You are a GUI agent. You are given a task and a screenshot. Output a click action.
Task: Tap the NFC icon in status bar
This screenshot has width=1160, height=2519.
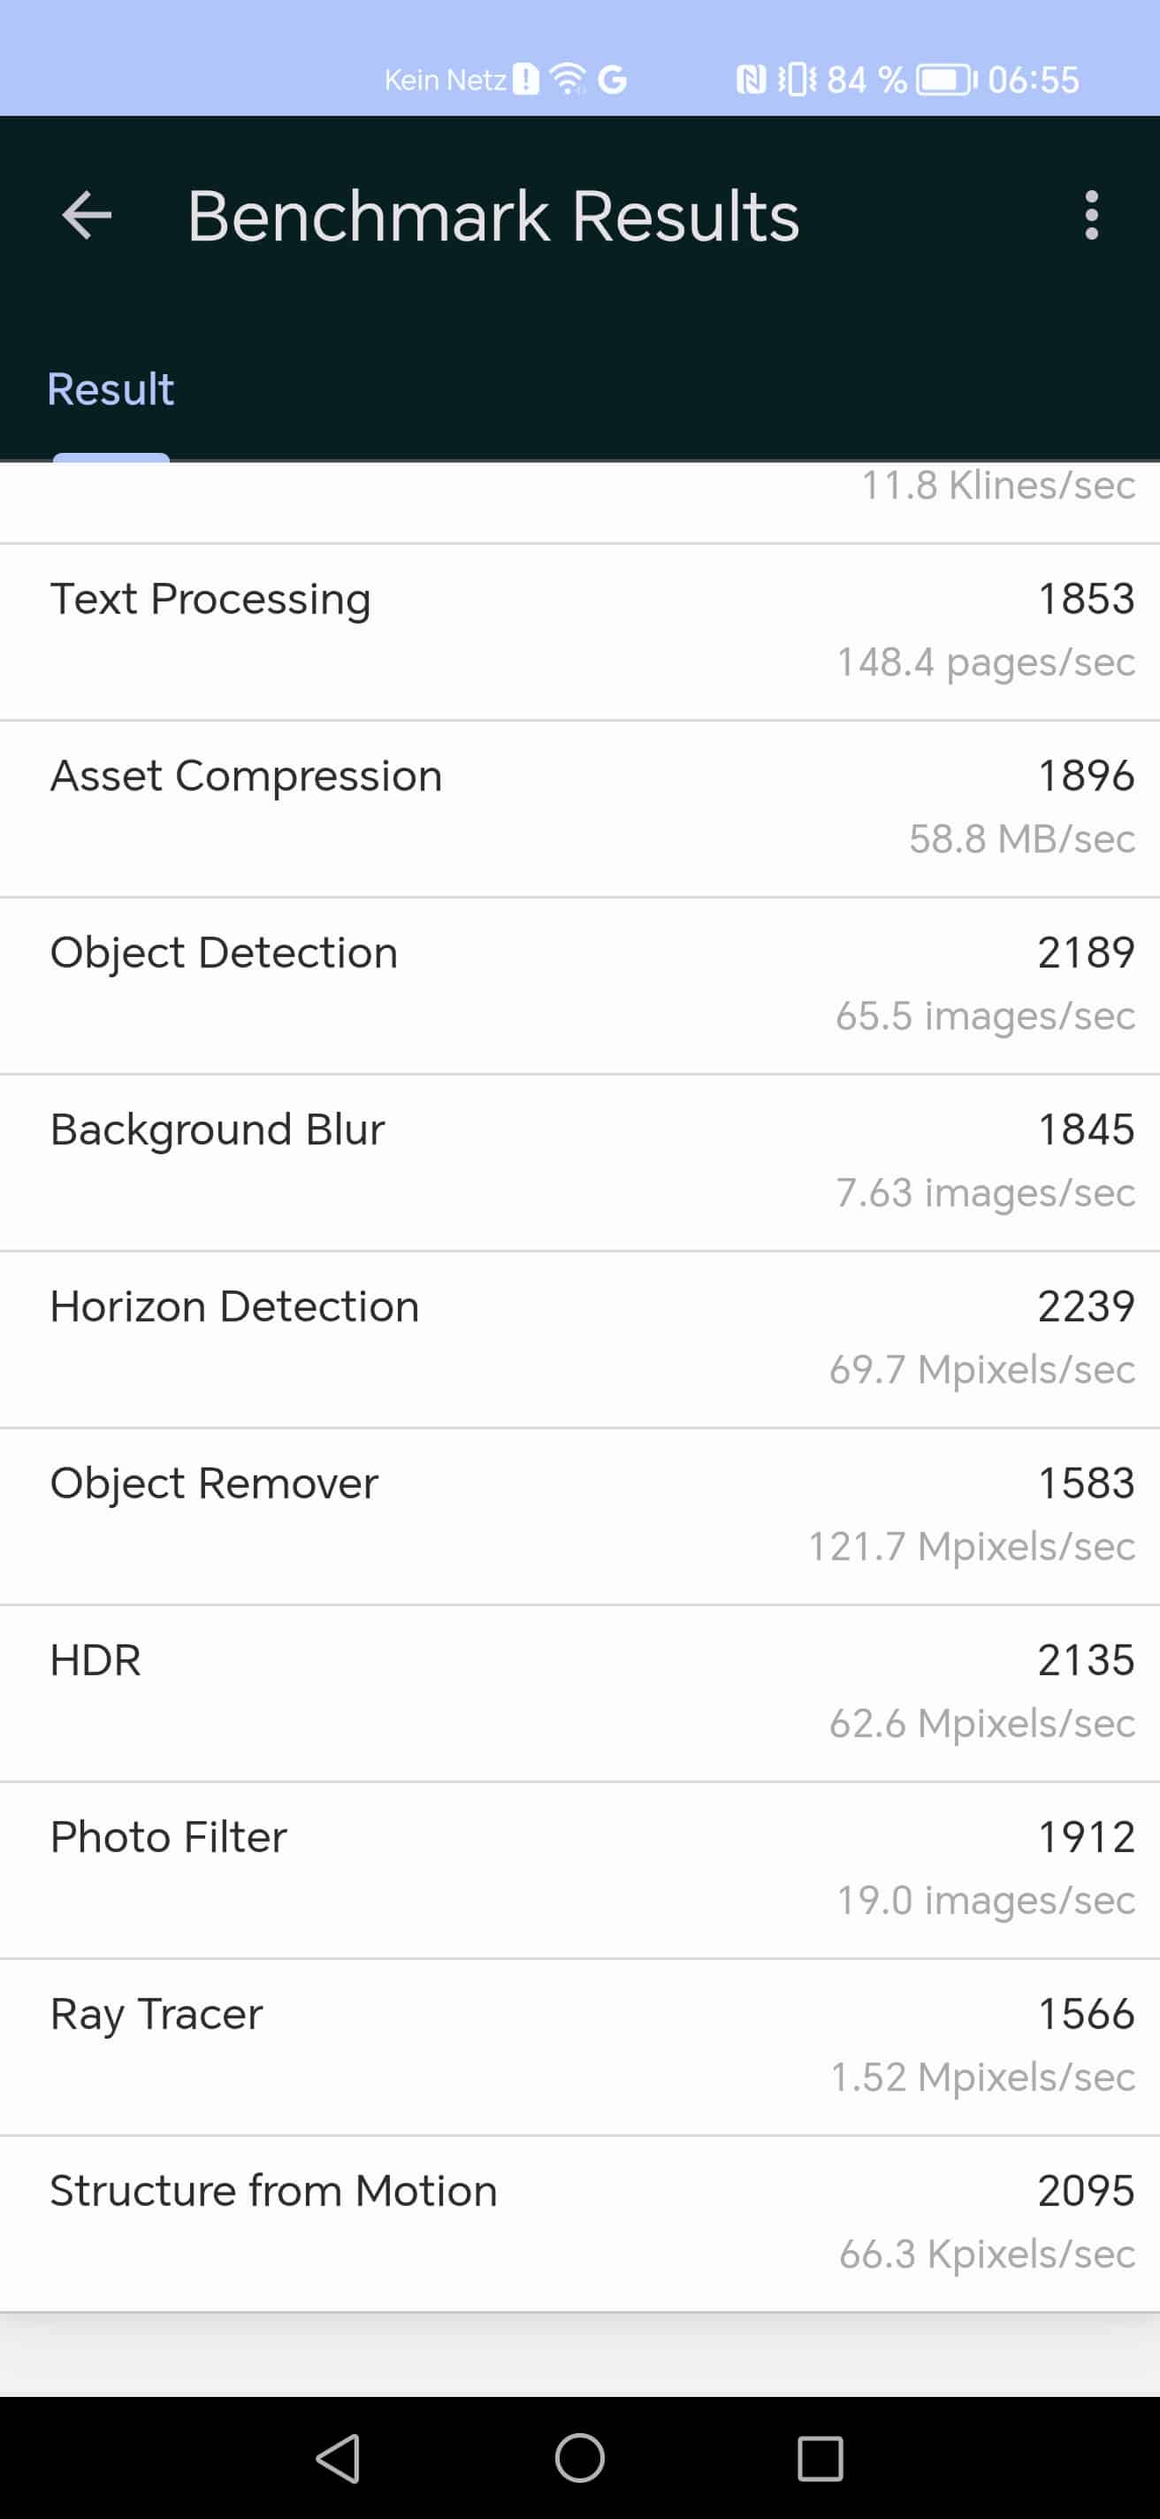click(751, 80)
